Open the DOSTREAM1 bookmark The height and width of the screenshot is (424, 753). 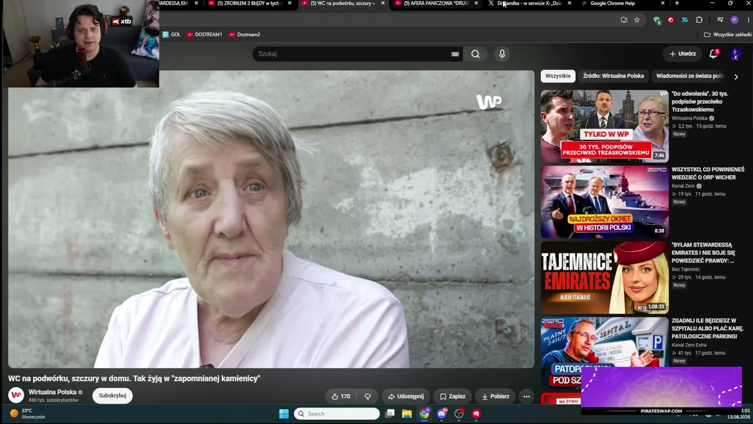tap(204, 35)
